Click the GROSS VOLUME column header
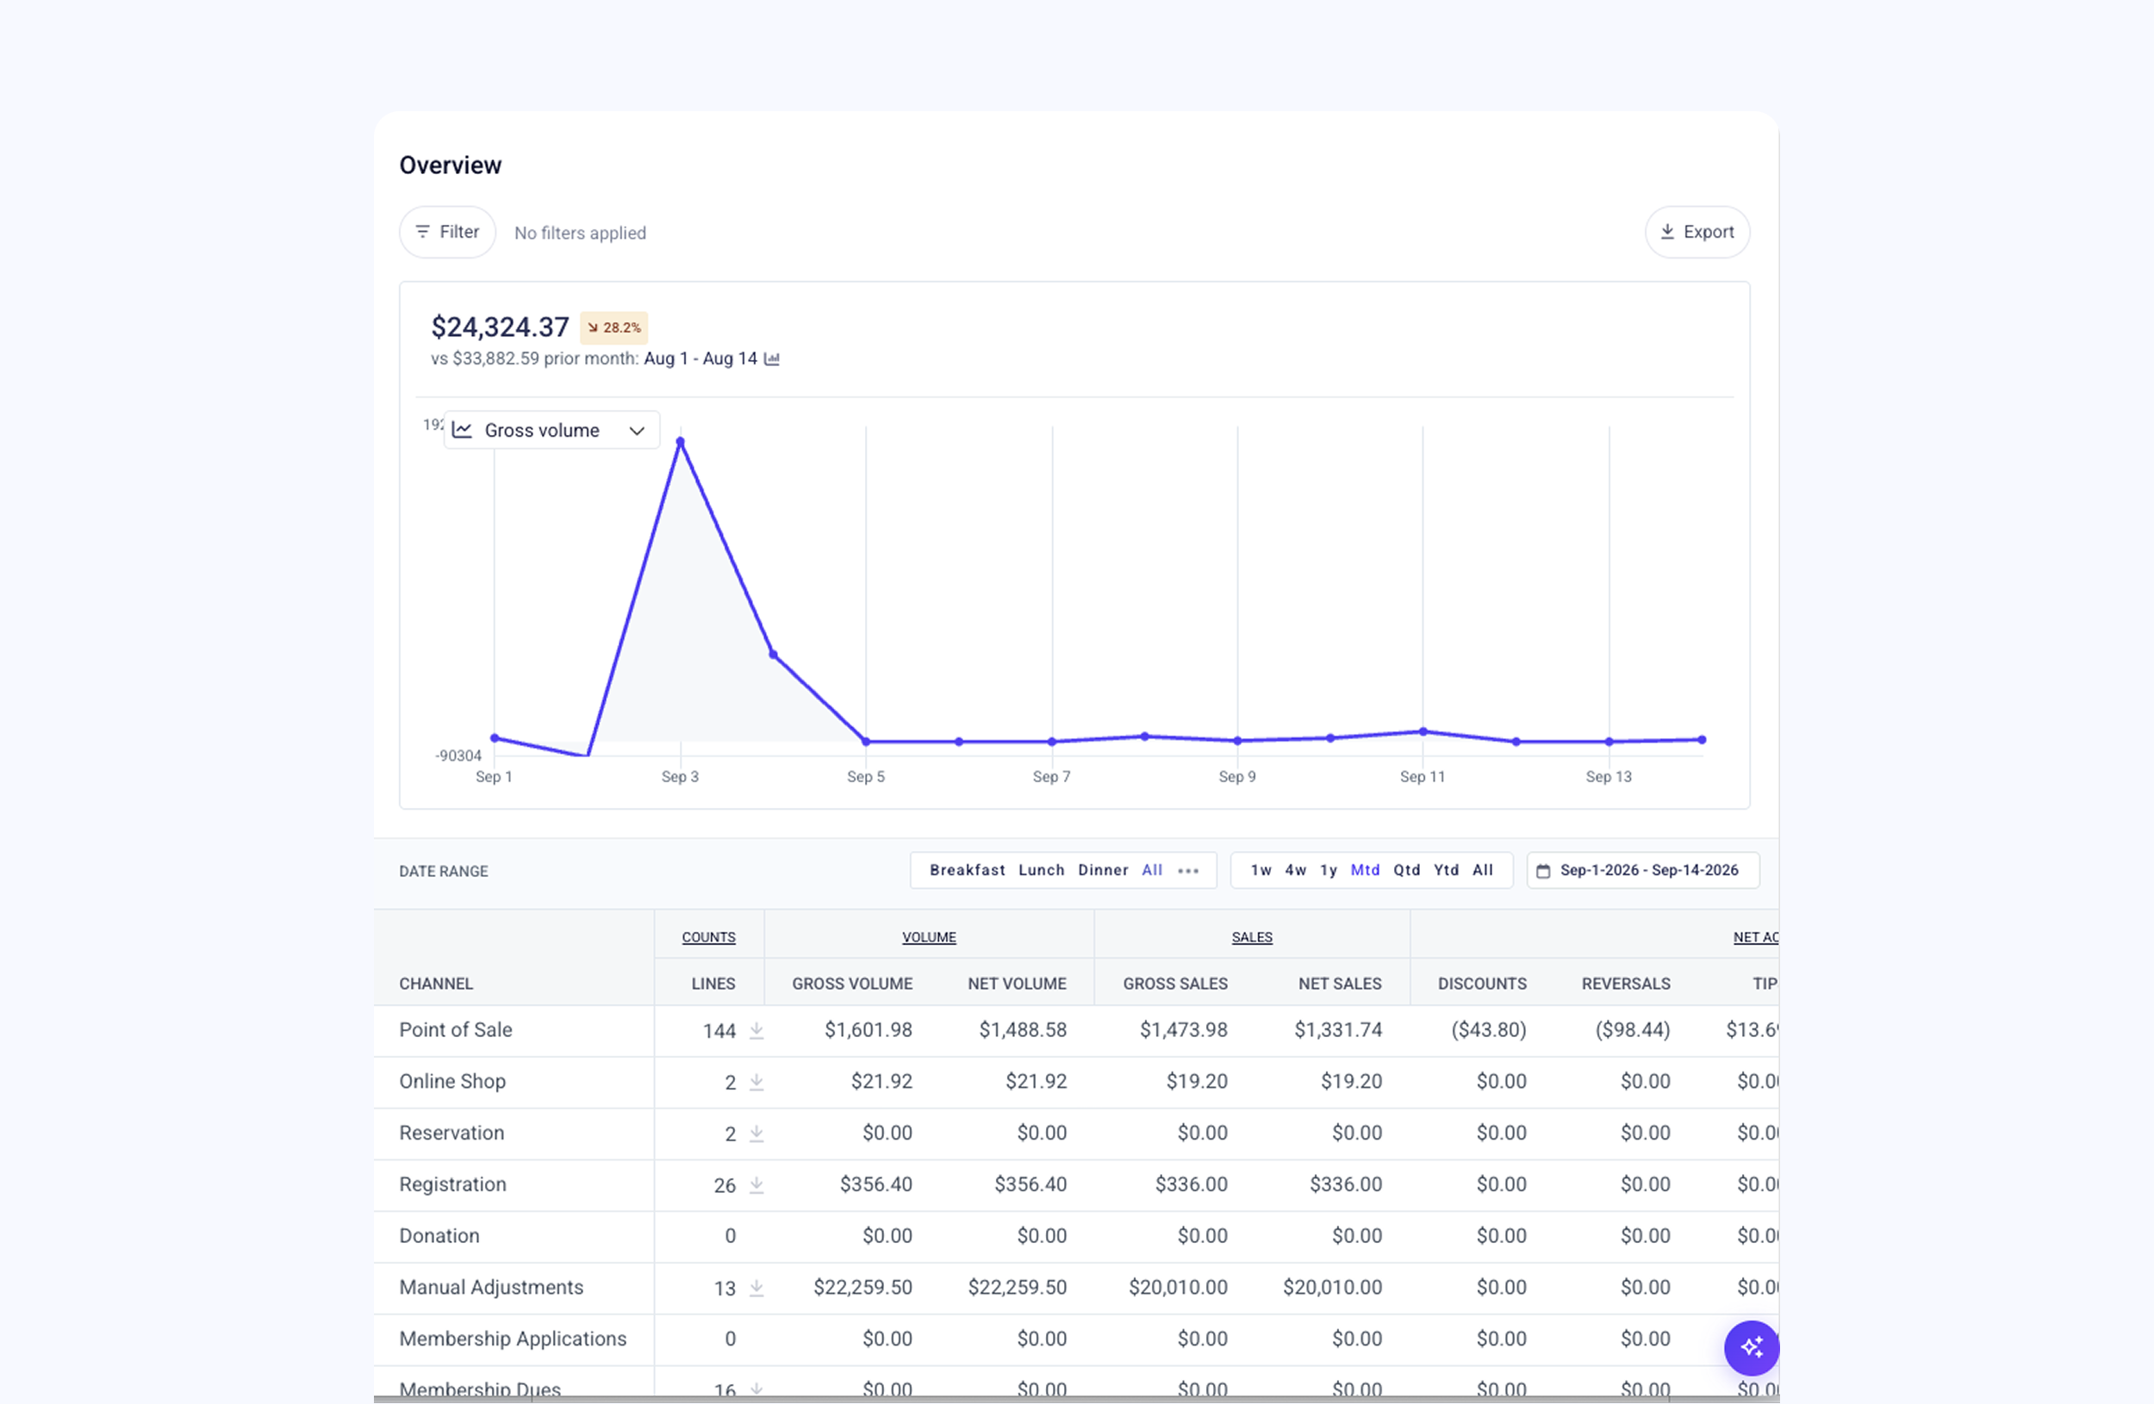This screenshot has height=1404, width=2154. tap(851, 984)
